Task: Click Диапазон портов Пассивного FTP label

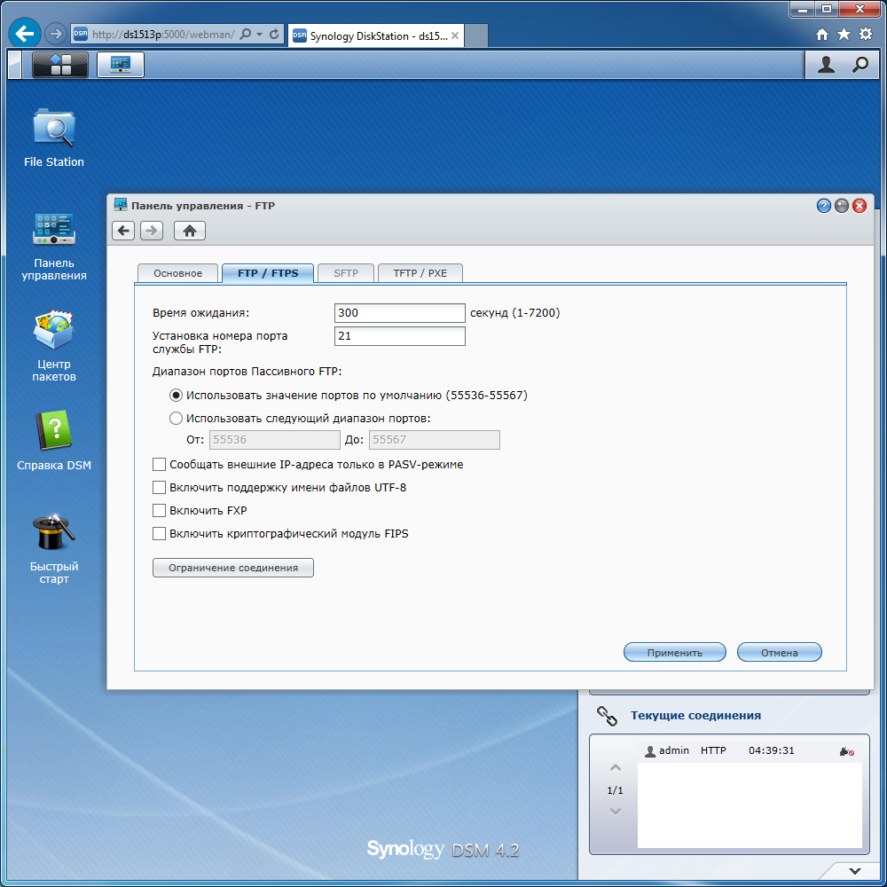Action: pos(247,372)
